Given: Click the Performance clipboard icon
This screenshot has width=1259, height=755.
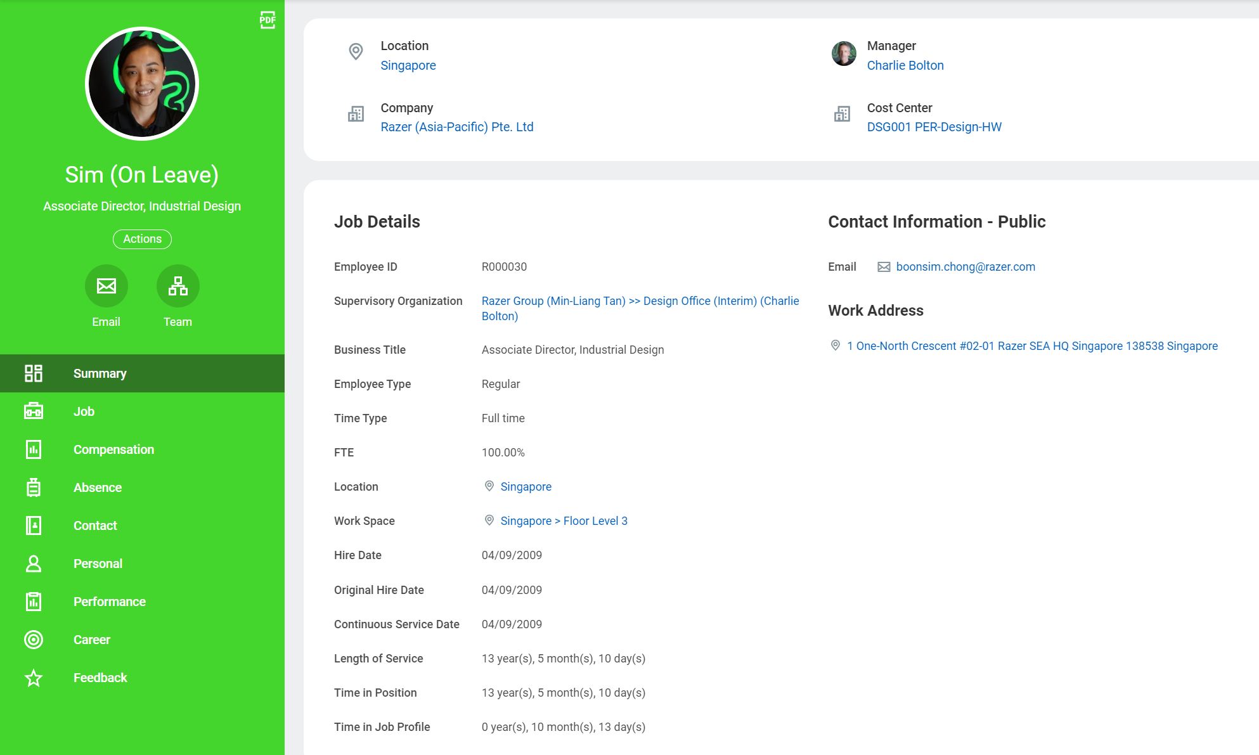Looking at the screenshot, I should click(x=34, y=602).
